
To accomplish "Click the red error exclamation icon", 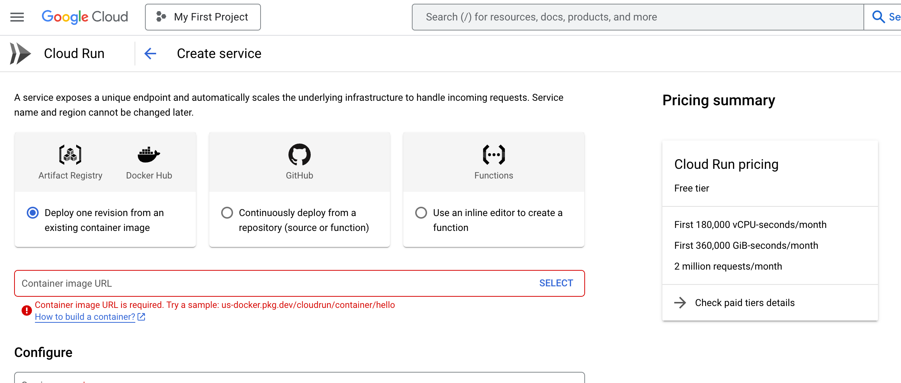I will click(x=26, y=310).
